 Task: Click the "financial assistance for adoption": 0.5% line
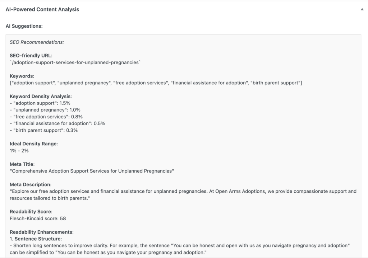(57, 123)
